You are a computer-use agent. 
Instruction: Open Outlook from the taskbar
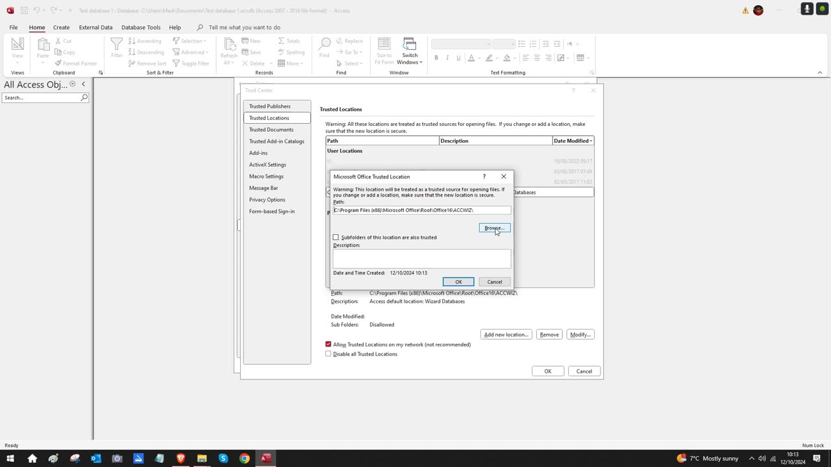pyautogui.click(x=96, y=458)
